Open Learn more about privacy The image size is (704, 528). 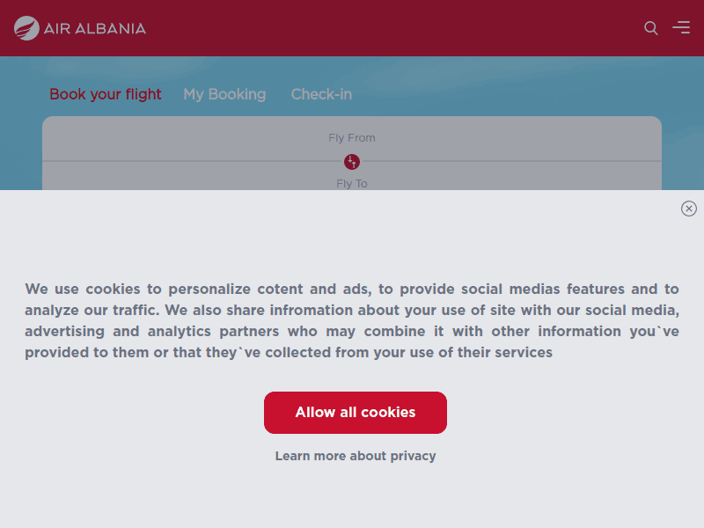[355, 456]
